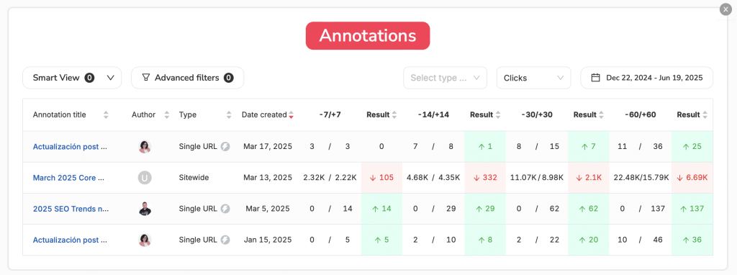The height and width of the screenshot is (275, 737).
Task: Sort the Result column after -14/+14
Action: [498, 114]
